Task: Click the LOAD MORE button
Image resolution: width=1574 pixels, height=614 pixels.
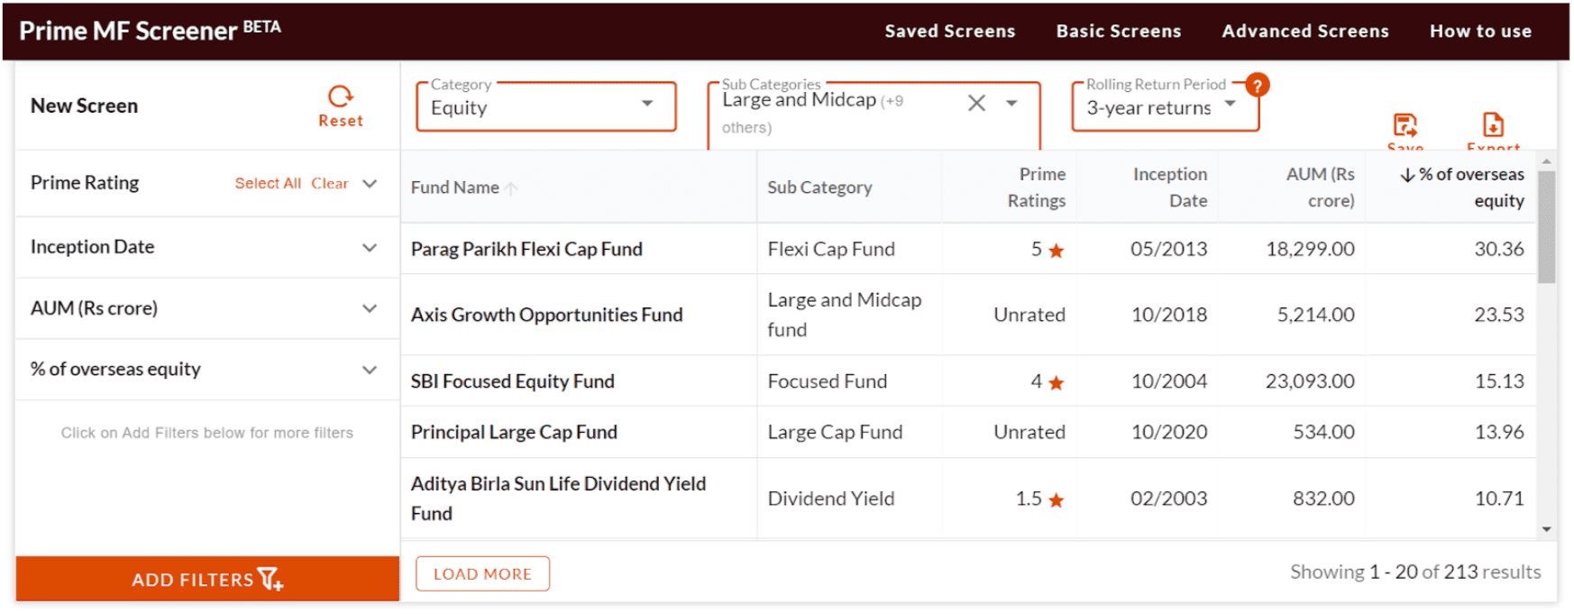Action: coord(482,573)
